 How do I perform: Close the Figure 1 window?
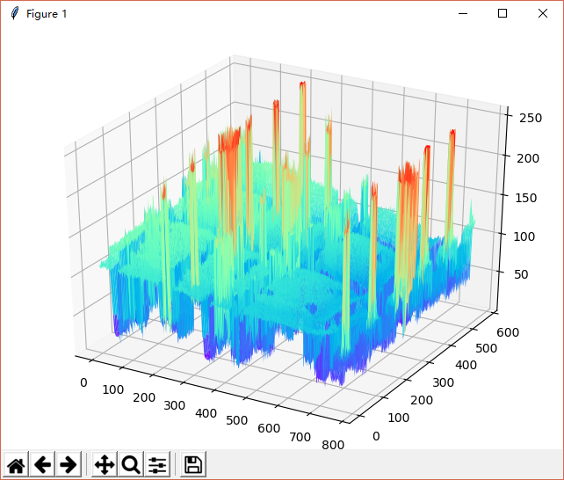pos(542,13)
